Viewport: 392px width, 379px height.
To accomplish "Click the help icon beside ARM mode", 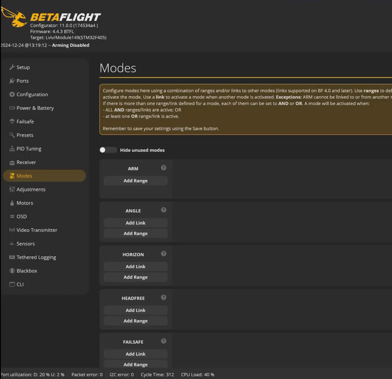I will [x=164, y=168].
